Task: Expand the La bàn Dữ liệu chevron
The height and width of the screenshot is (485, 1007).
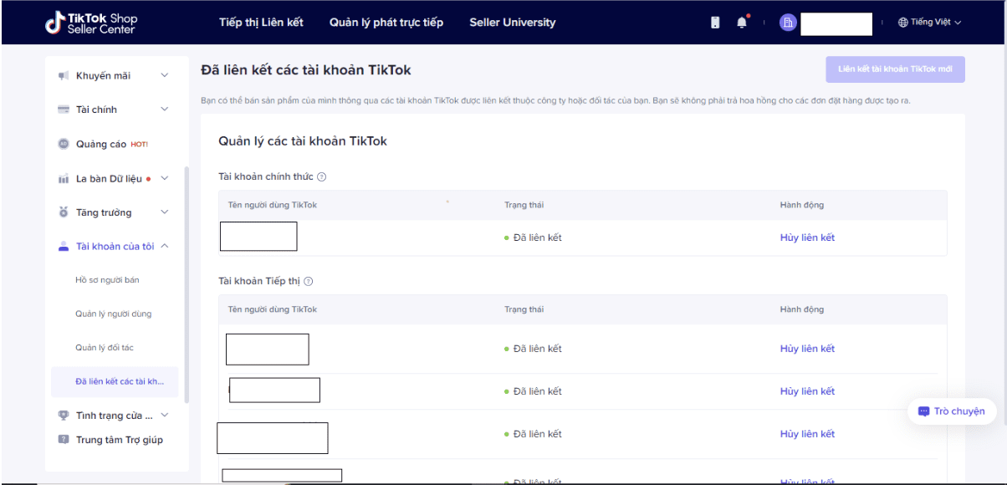Action: (165, 178)
